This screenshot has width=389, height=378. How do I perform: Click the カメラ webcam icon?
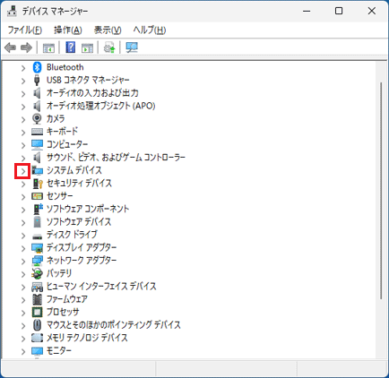37,119
